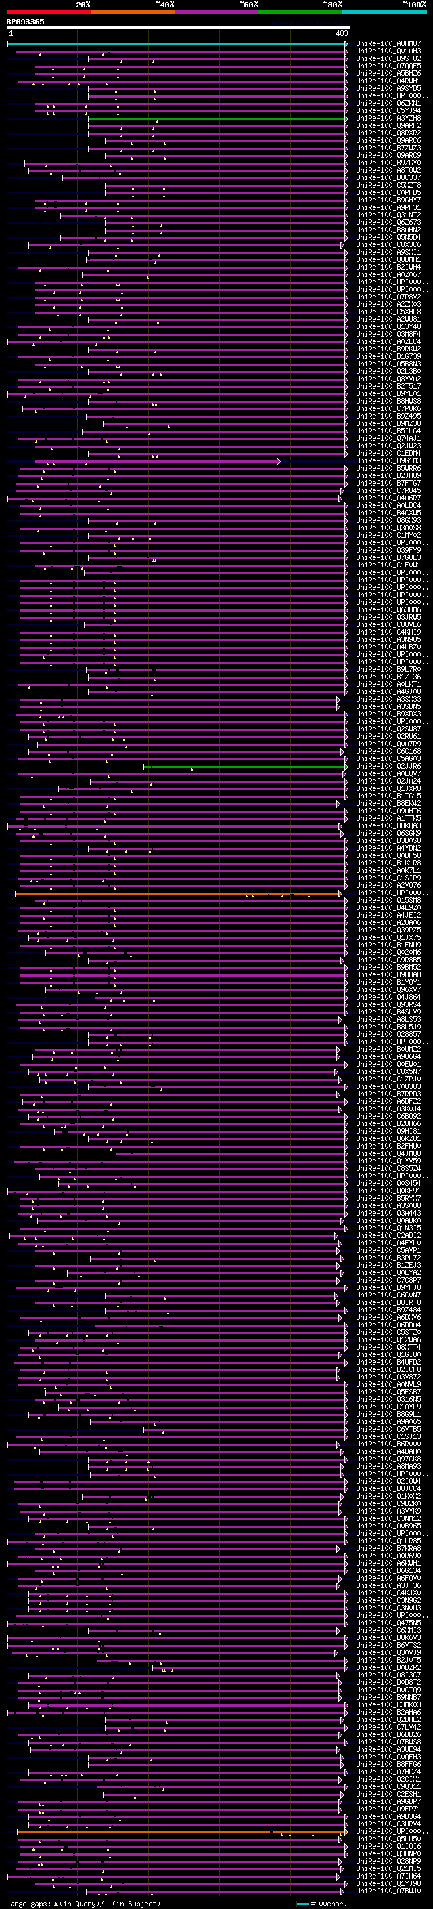Click the red ~20% identity legend segment
Screen dimensions: 433x1909
pyautogui.click(x=48, y=12)
